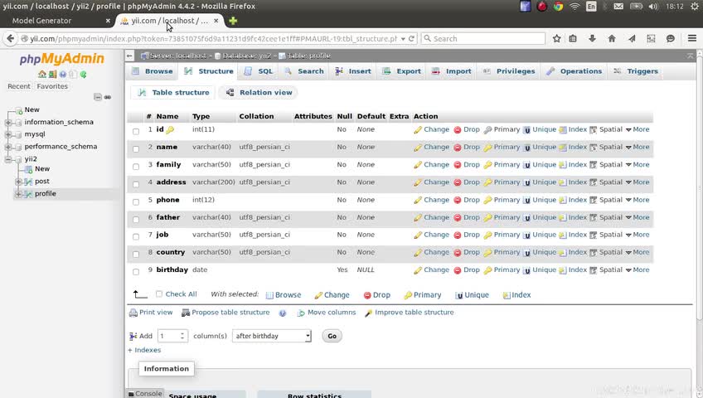Image resolution: width=703 pixels, height=398 pixels.
Task: Open the Favorites tab in navigation panel
Action: (52, 86)
